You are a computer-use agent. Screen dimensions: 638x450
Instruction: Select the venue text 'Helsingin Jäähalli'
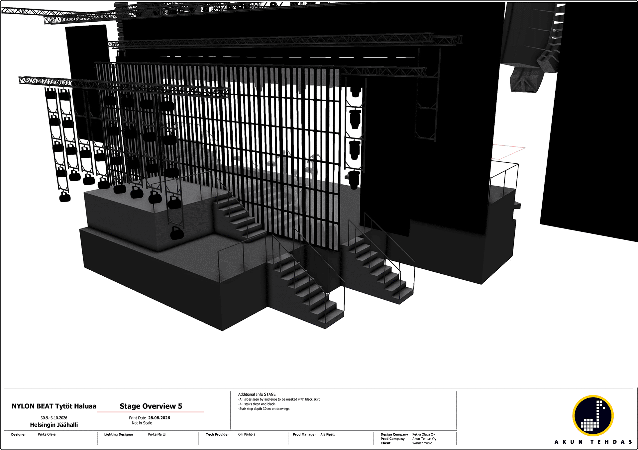pos(54,425)
